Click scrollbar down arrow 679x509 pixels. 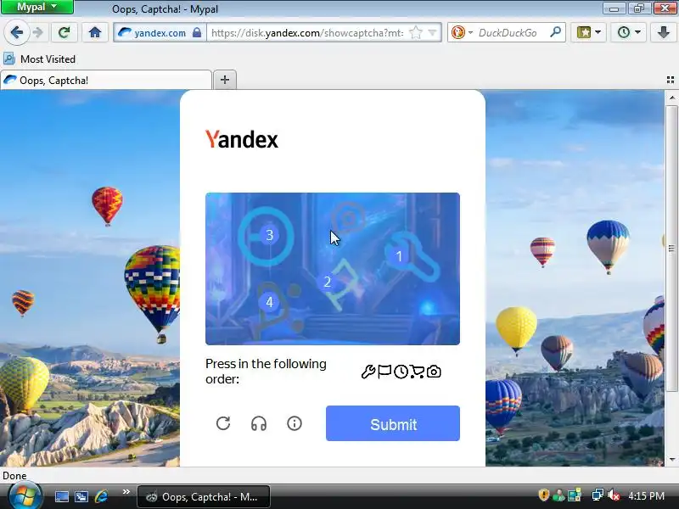(671, 459)
